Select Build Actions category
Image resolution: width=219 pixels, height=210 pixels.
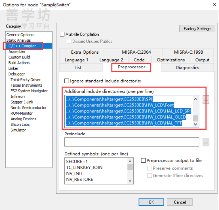(19, 63)
